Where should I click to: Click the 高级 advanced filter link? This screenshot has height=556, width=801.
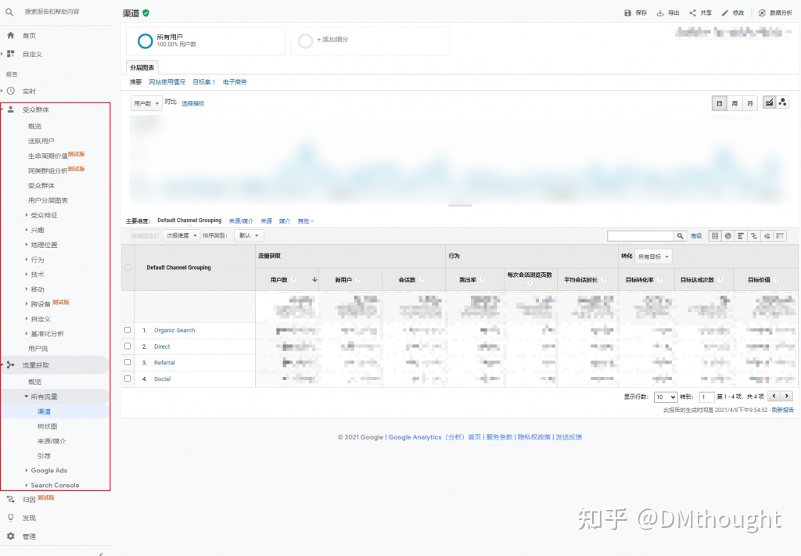point(696,236)
